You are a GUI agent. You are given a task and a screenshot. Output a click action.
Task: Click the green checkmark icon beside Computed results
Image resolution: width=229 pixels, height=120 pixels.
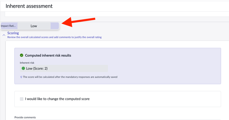(22, 55)
